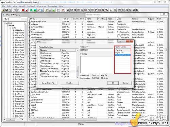Click the Status column header in plugin list

(x=68, y=50)
